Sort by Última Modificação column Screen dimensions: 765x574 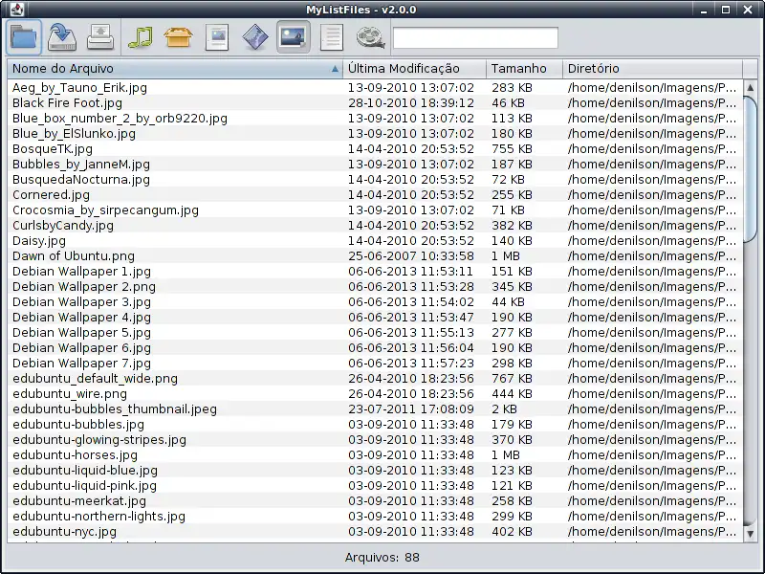pos(415,69)
